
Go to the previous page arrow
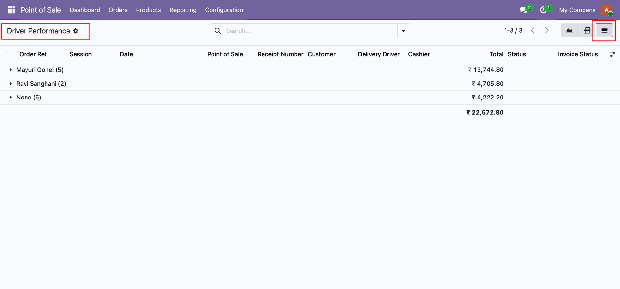tap(533, 31)
